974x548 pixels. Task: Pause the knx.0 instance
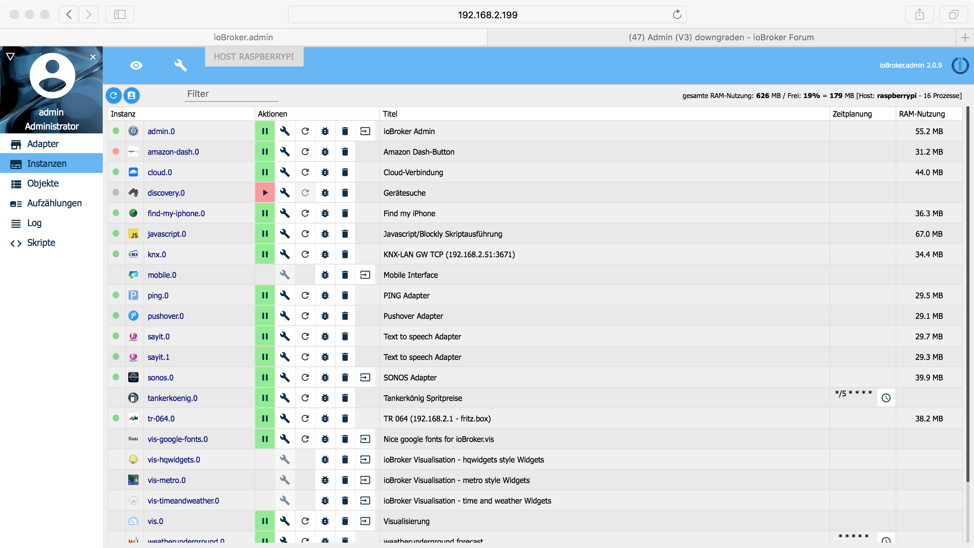(x=265, y=254)
